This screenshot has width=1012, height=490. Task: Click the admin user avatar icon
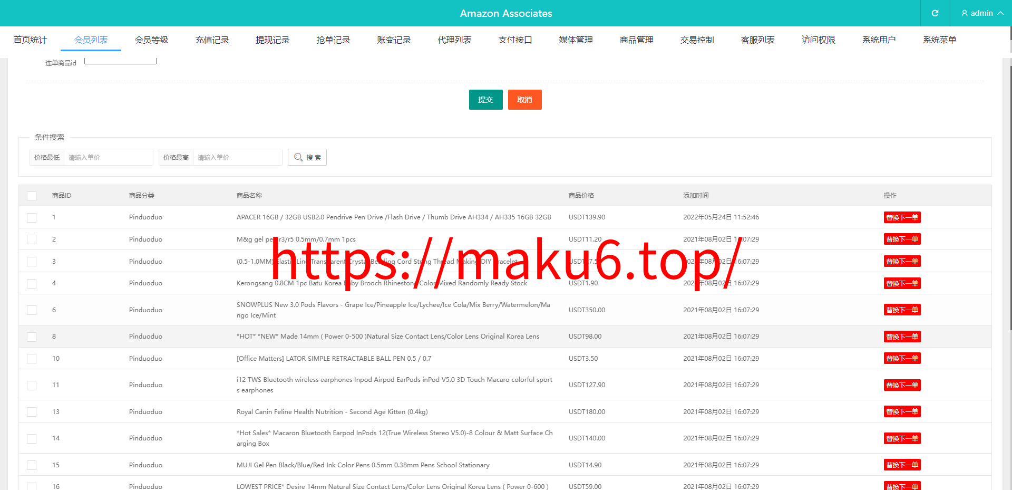pyautogui.click(x=965, y=13)
